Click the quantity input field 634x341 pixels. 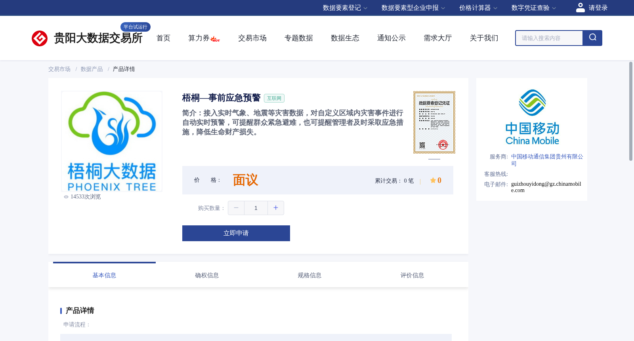tap(256, 208)
